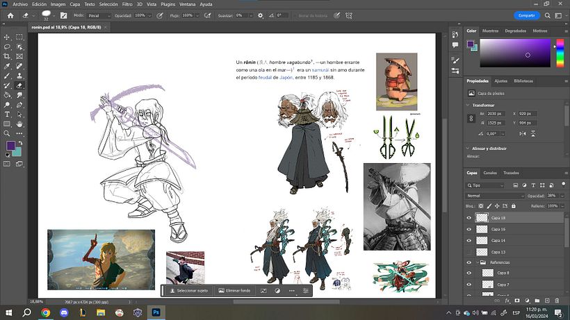Image resolution: width=570 pixels, height=320 pixels.
Task: Click the trash icon to delete layer
Action: click(557, 301)
